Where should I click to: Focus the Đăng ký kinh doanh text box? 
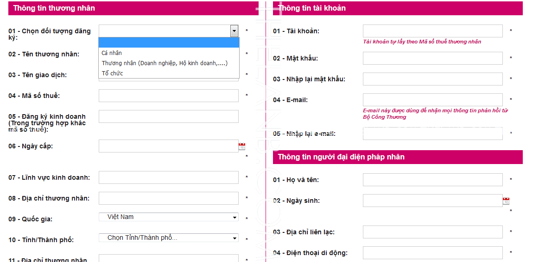pos(169,116)
